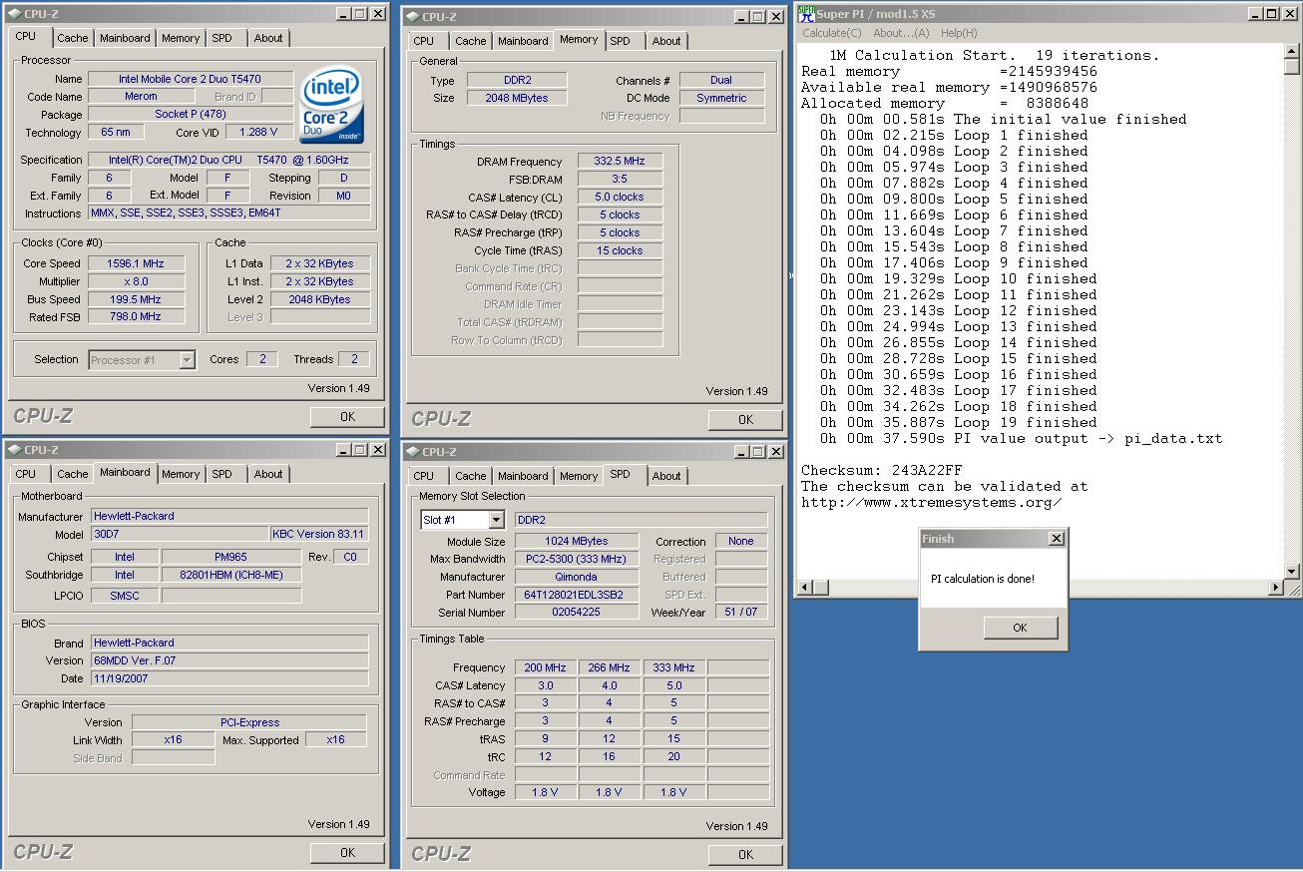The height and width of the screenshot is (872, 1303).
Task: Click the BIOS Date 11/19/2007
Action: point(229,677)
